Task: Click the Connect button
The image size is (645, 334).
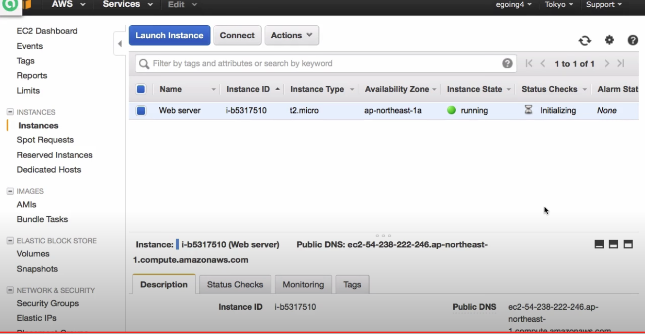Action: pyautogui.click(x=237, y=35)
